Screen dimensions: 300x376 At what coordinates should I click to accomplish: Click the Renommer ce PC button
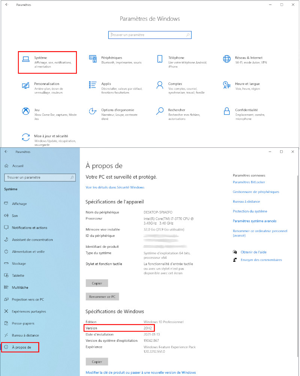[x=102, y=297]
